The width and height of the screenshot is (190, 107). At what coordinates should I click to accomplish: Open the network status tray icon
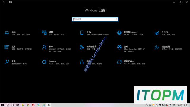pos(163,105)
